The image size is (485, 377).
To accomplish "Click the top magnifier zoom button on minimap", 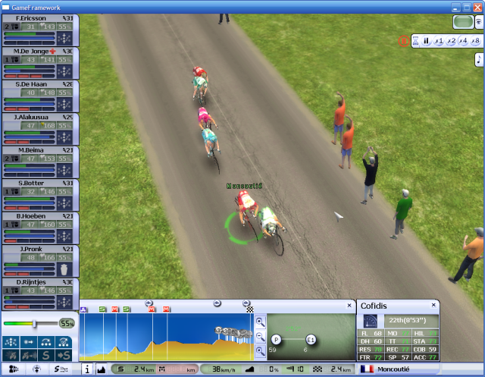I will point(260,322).
